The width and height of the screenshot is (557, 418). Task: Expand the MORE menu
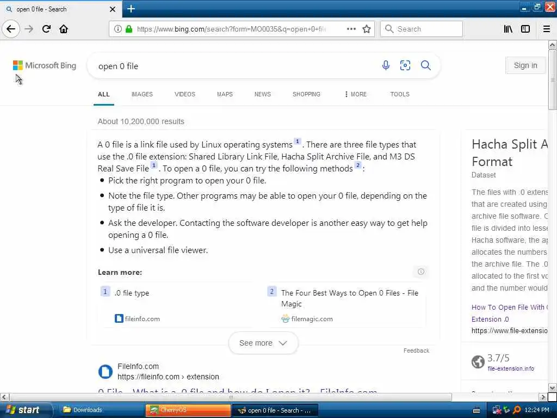click(x=356, y=94)
